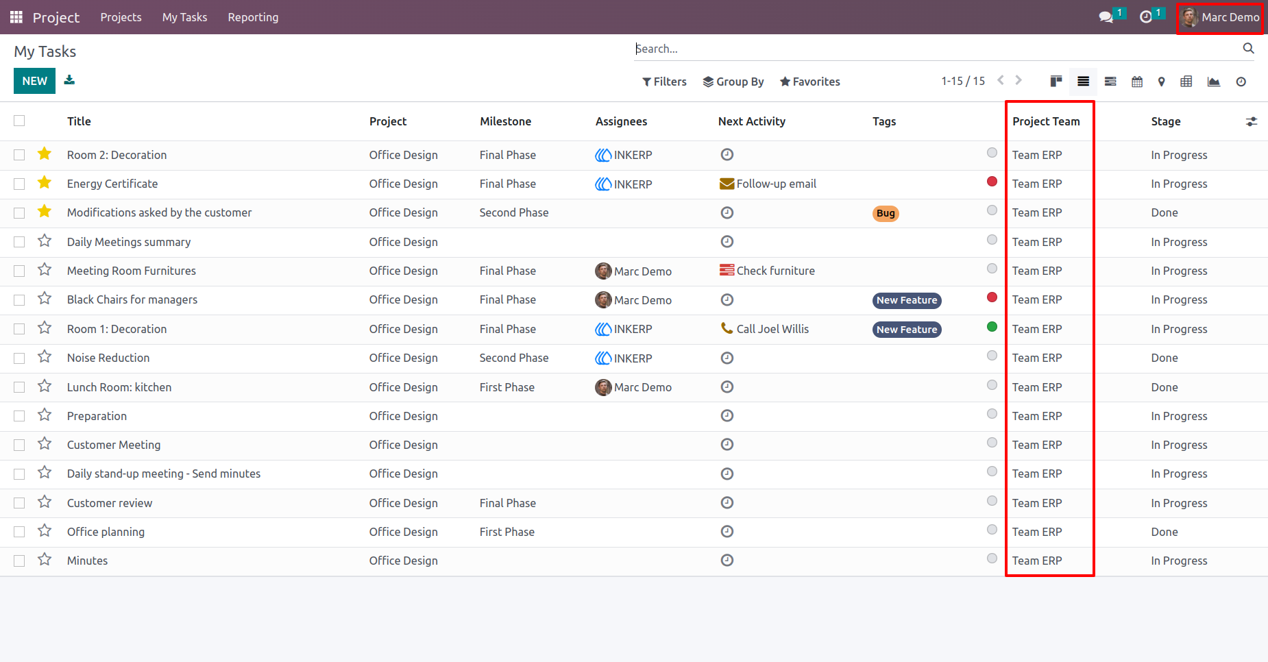The height and width of the screenshot is (662, 1268).
Task: Click the Bug tag
Action: point(886,213)
